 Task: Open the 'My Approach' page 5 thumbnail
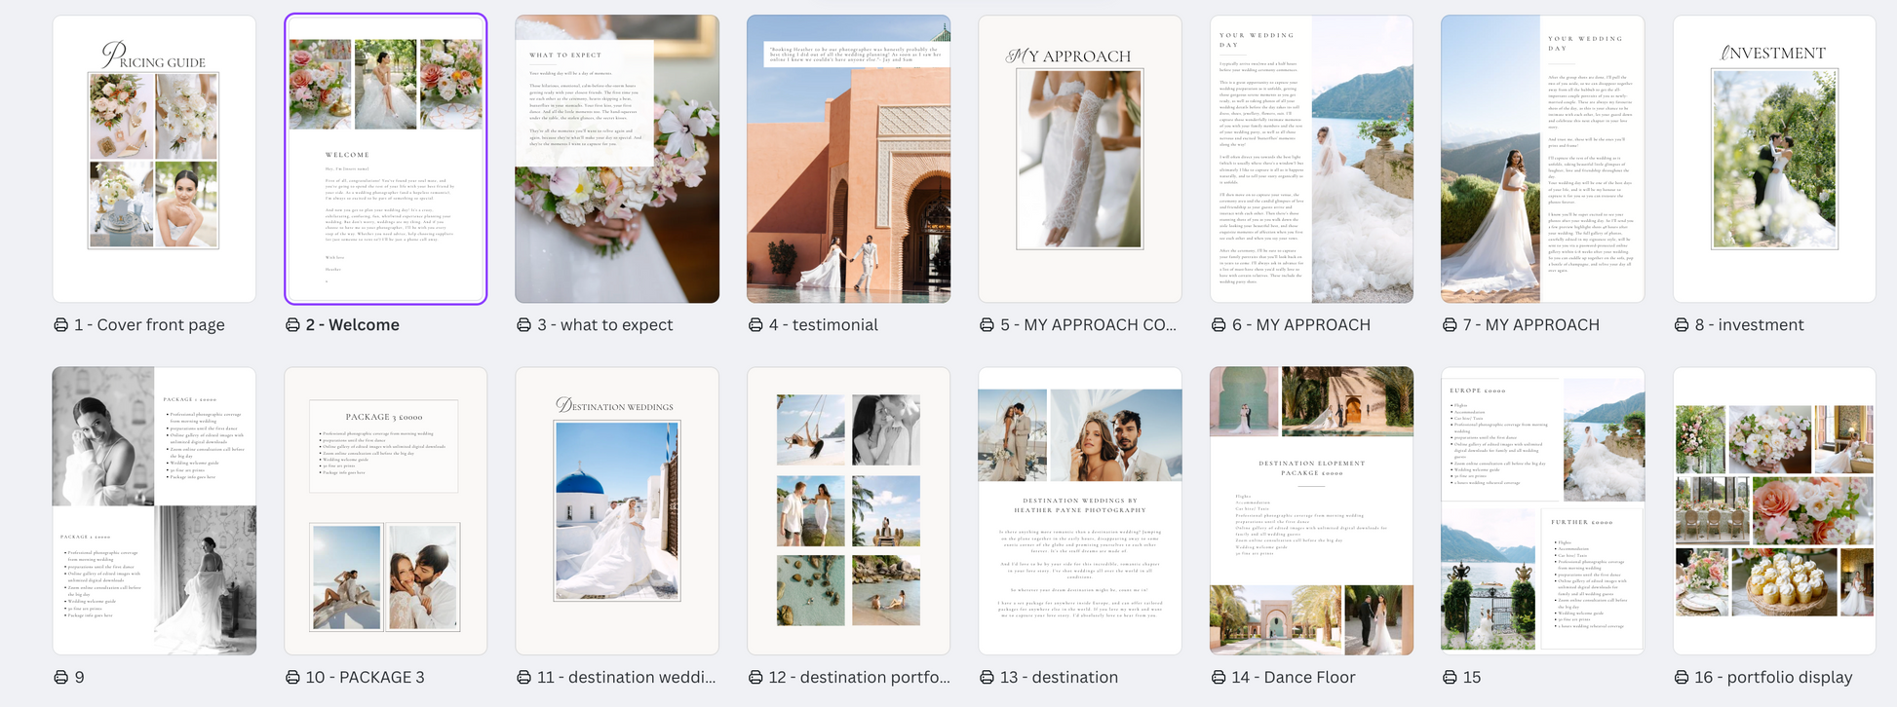(1080, 159)
